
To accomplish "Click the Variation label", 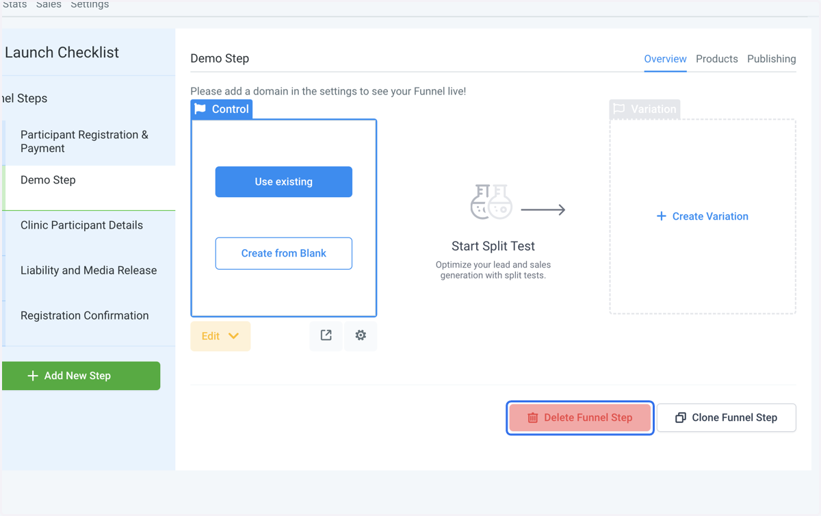I will point(653,109).
